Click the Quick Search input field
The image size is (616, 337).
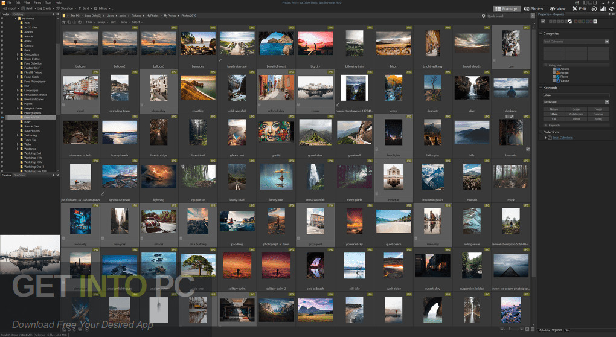[509, 16]
